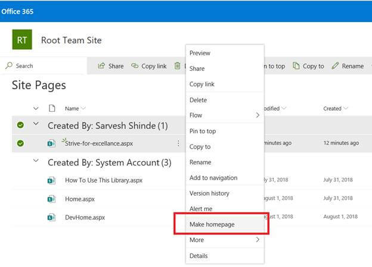Viewport: 372px width, 267px height.
Task: Click the Office 365 header link
Action: pyautogui.click(x=17, y=11)
